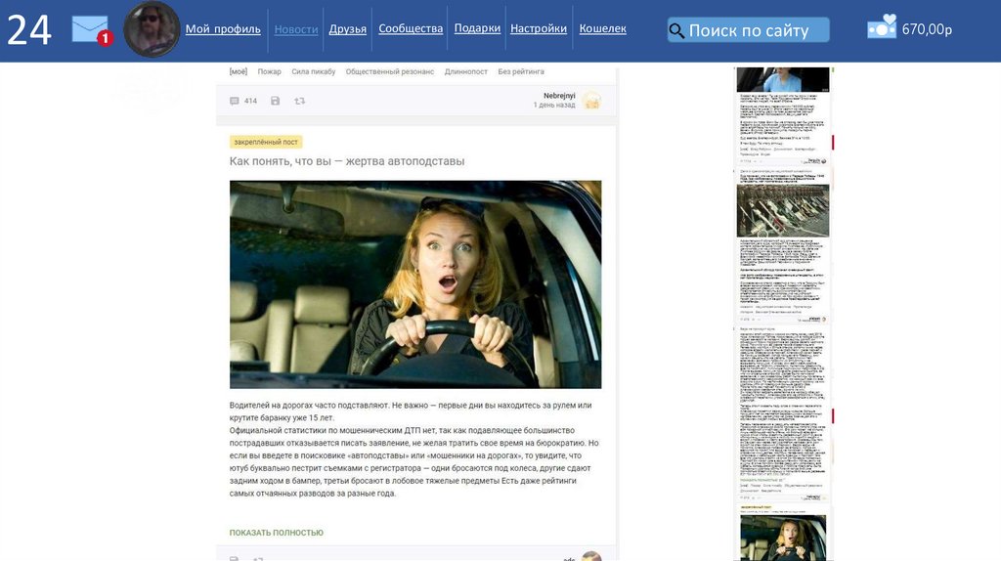Open the Друзья page
1001x561 pixels.
pos(348,29)
